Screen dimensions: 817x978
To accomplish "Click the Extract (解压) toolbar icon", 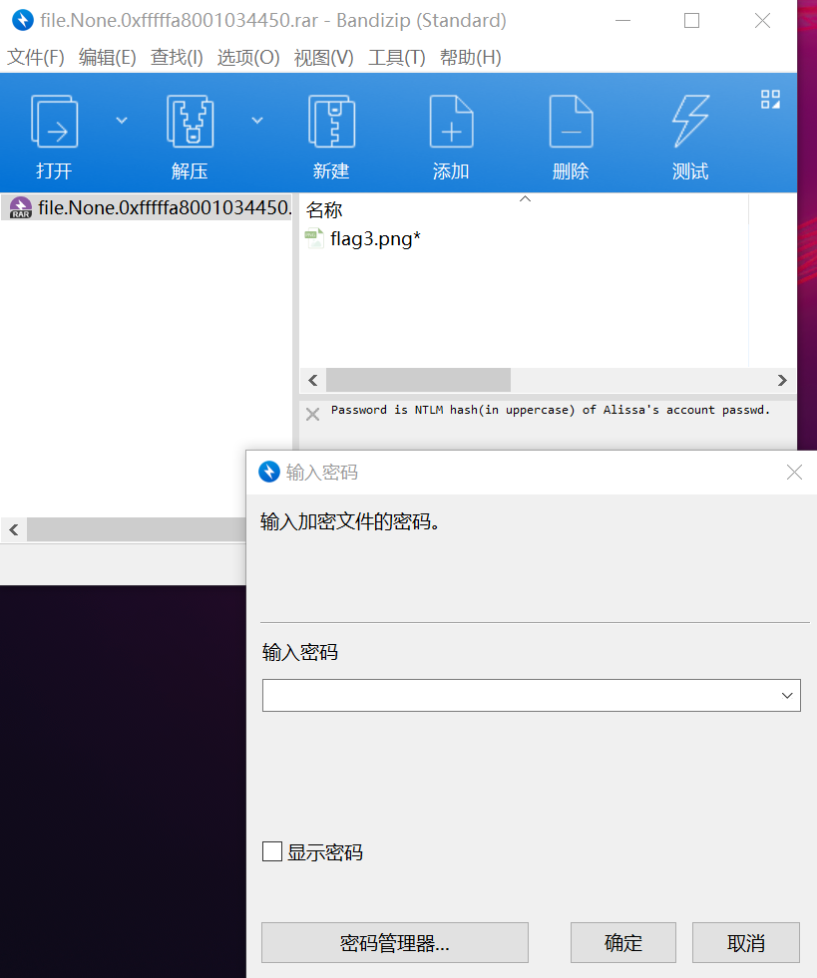I will (190, 124).
